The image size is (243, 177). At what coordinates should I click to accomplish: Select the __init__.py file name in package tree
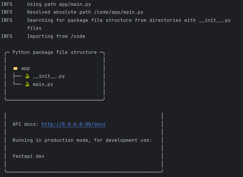pyautogui.click(x=49, y=76)
